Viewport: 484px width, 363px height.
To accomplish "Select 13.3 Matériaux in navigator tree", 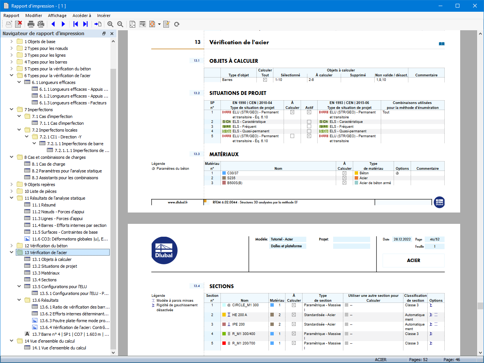I will pos(46,273).
